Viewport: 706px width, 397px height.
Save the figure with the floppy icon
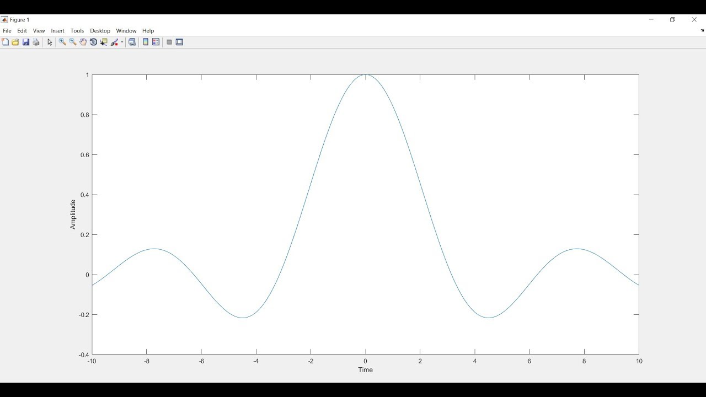pos(26,42)
